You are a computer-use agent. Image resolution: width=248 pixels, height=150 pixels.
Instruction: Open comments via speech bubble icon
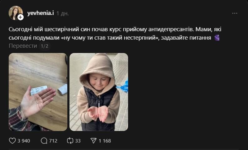coord(44,141)
